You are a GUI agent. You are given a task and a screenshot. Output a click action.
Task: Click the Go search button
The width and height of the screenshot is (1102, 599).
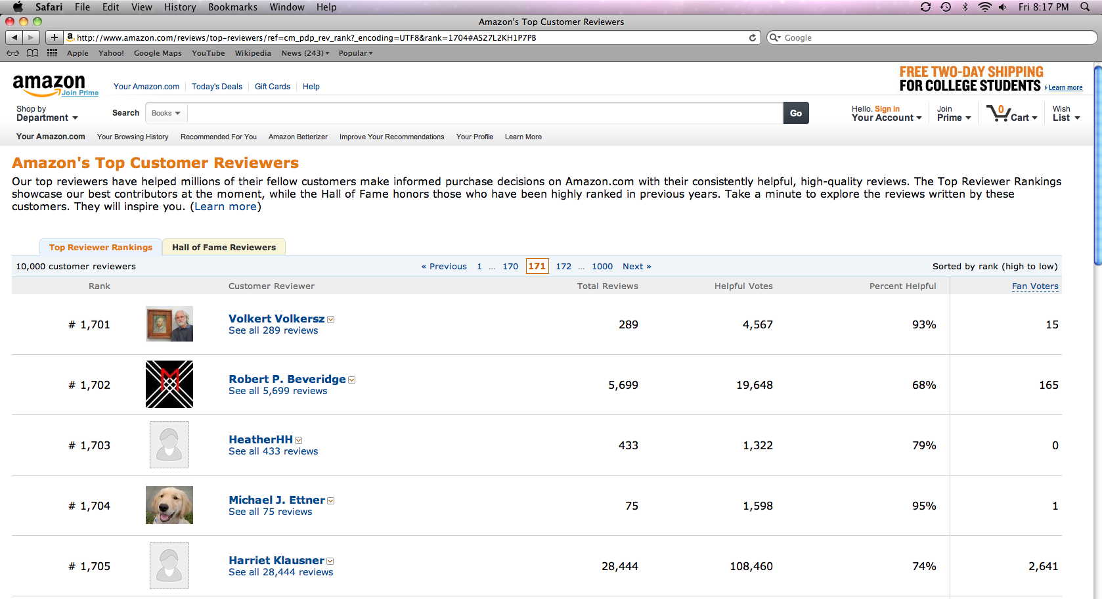[796, 113]
